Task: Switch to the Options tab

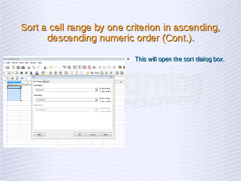Action: click(46, 81)
